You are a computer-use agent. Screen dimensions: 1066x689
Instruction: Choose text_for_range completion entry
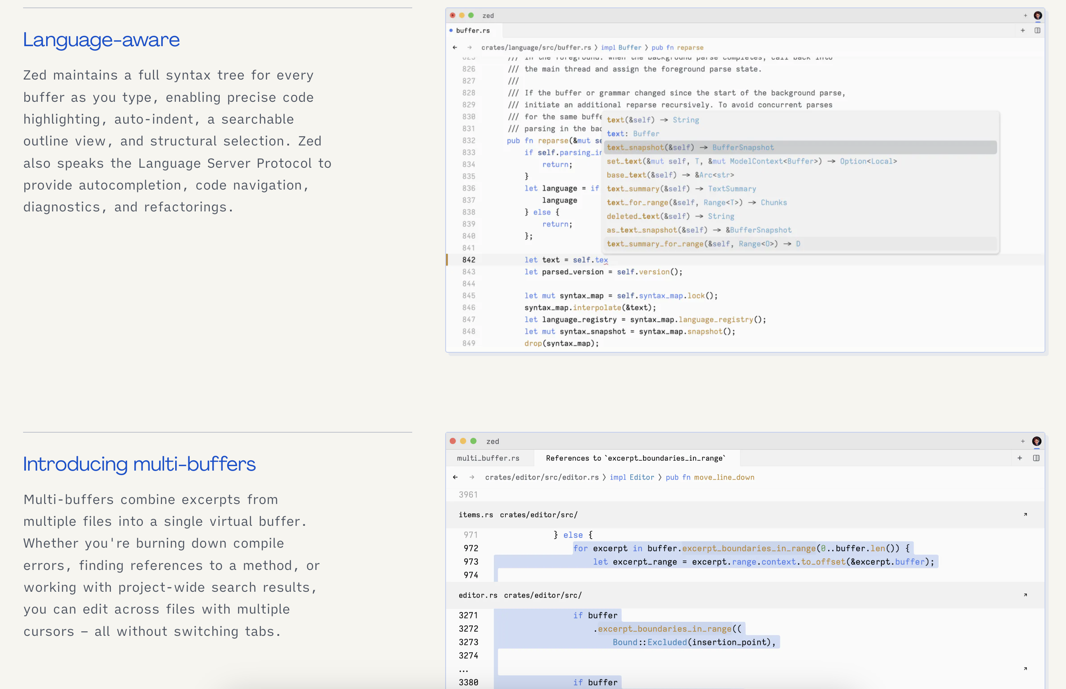pos(801,203)
